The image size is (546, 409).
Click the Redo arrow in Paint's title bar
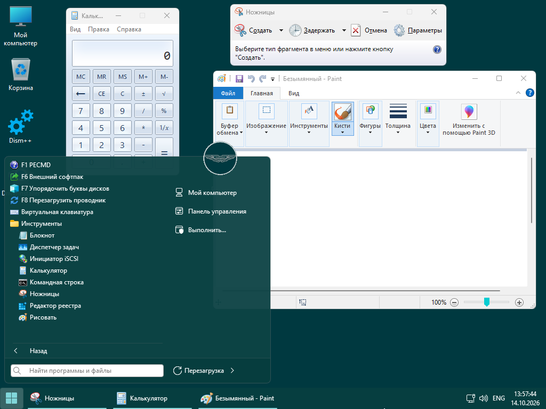pos(263,79)
